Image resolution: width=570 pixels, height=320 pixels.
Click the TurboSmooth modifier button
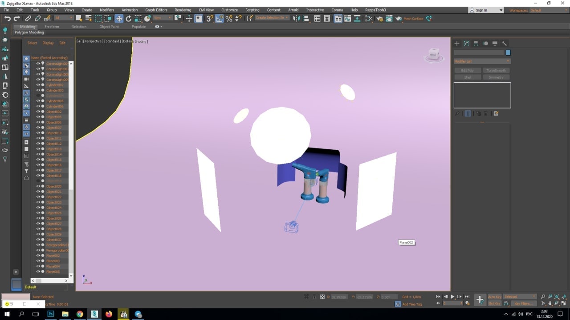(x=496, y=70)
